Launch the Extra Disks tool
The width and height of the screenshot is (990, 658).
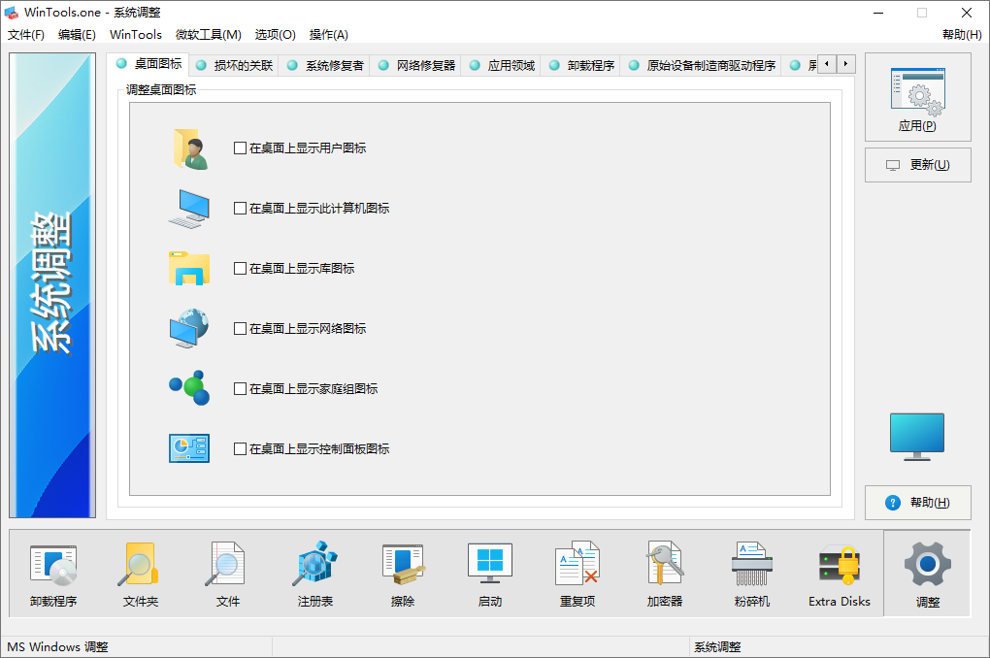click(839, 573)
